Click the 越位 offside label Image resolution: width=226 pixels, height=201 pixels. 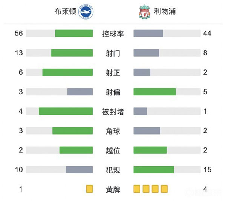tap(113, 150)
